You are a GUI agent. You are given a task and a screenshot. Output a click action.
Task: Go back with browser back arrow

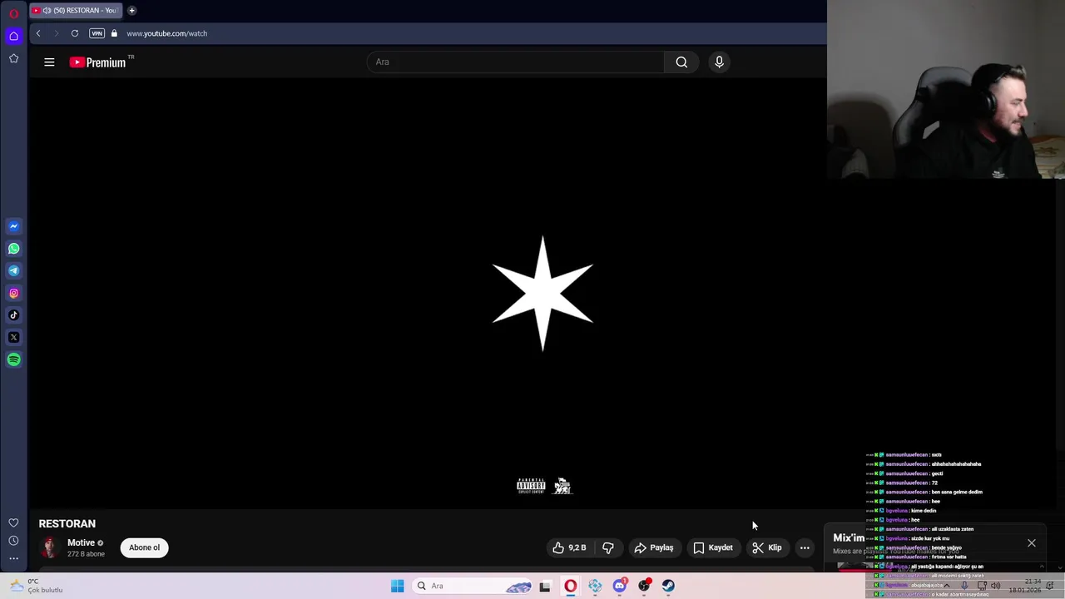[x=38, y=33]
